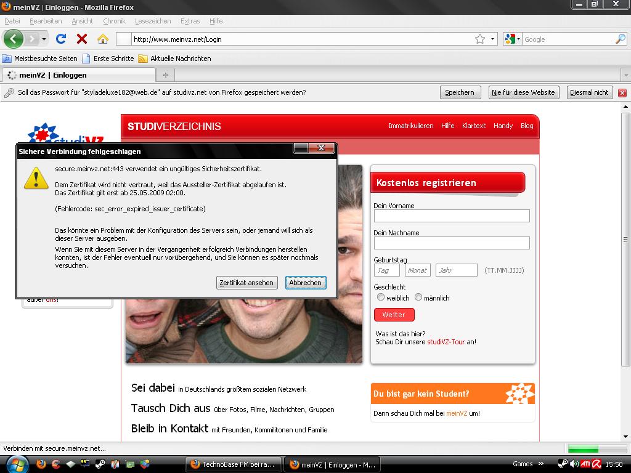Image resolution: width=631 pixels, height=473 pixels.
Task: Click the reload page icon
Action: tap(60, 39)
